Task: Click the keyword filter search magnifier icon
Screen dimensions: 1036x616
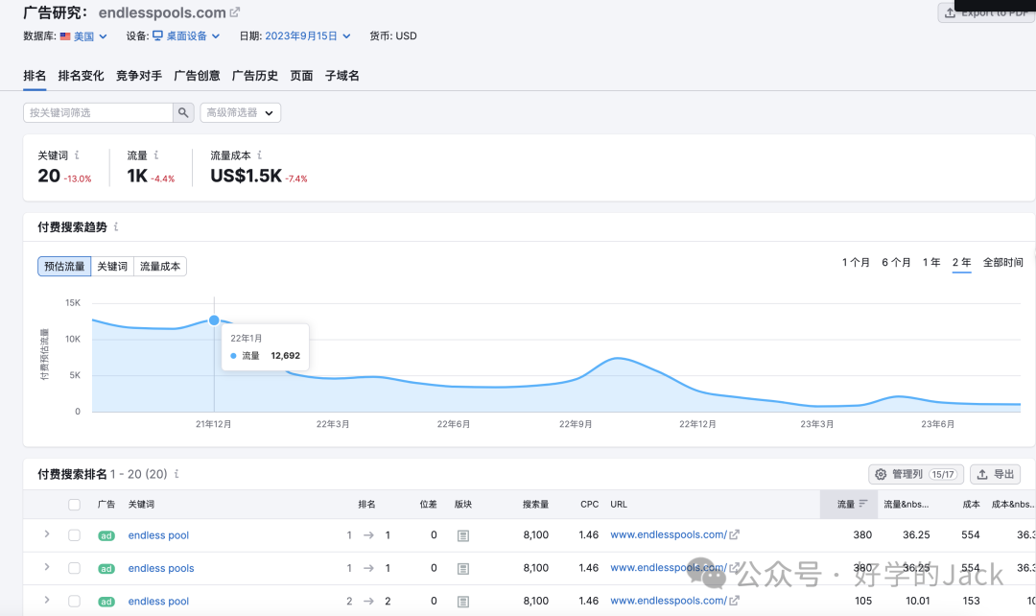Action: click(183, 112)
